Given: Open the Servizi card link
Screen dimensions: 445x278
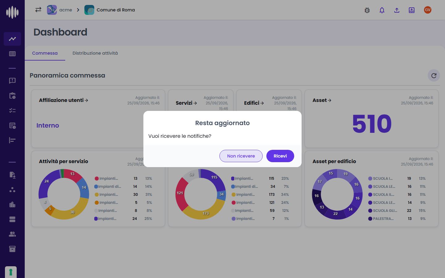Looking at the screenshot, I should click(186, 103).
